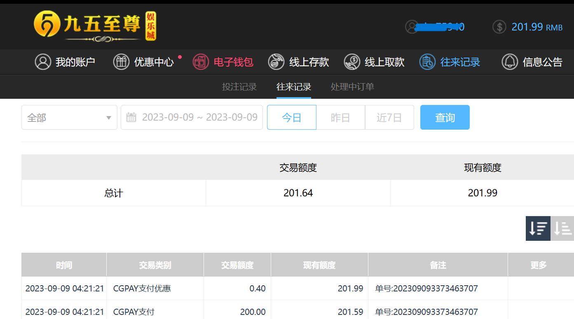
Task: Select the 昨日 date filter
Action: [x=340, y=117]
